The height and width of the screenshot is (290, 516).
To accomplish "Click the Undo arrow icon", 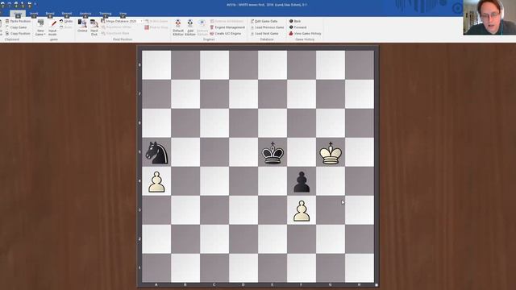I will pyautogui.click(x=61, y=22).
